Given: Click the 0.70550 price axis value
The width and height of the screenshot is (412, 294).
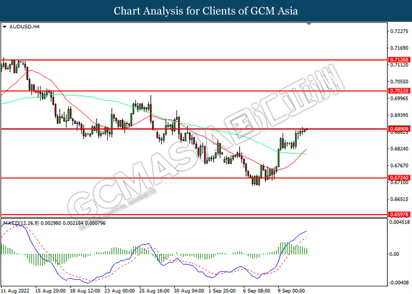Looking at the screenshot, I should click(x=400, y=82).
